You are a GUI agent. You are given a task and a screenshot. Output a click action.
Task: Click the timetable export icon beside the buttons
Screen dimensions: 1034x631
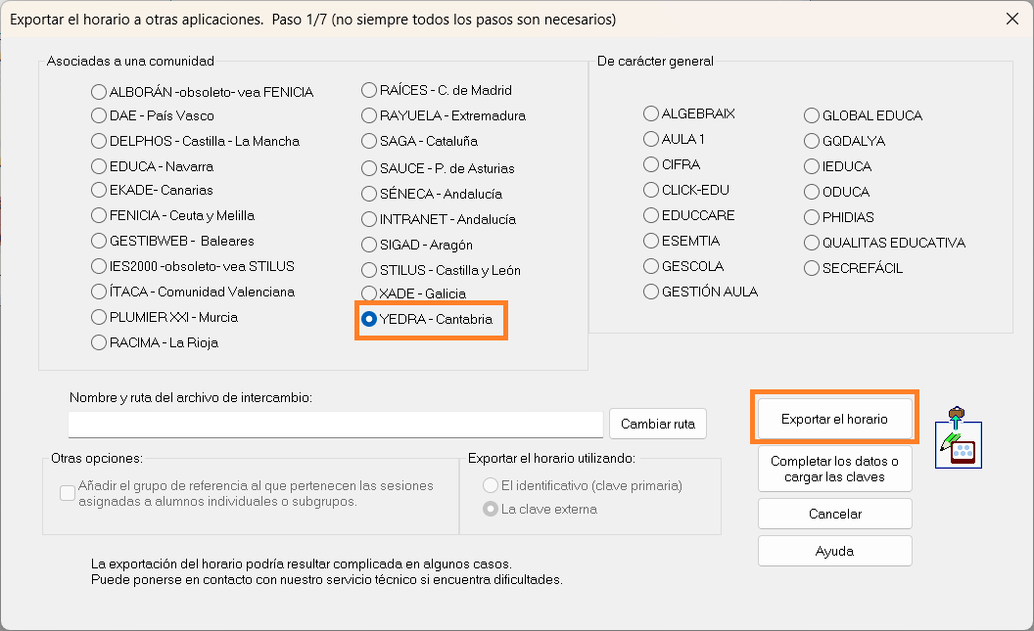(x=959, y=436)
